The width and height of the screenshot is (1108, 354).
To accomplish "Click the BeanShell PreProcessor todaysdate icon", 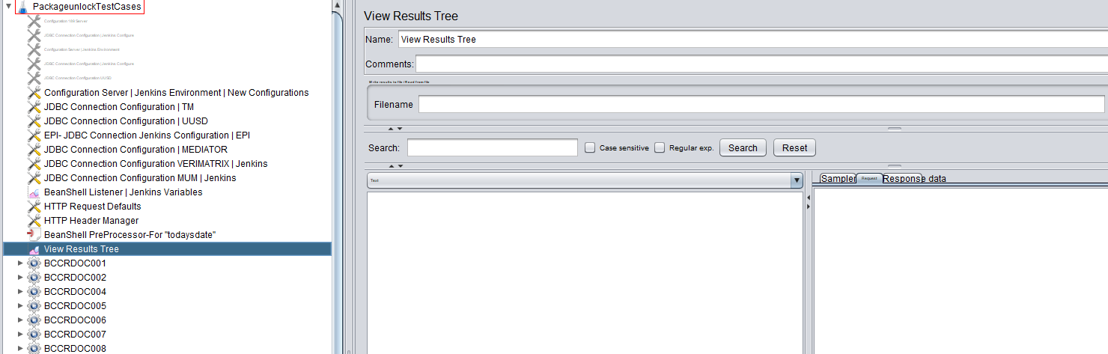I will coord(34,235).
